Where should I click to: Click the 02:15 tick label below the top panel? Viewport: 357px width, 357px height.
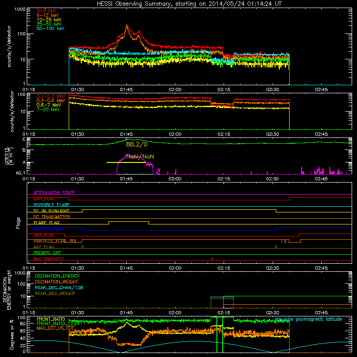point(224,90)
